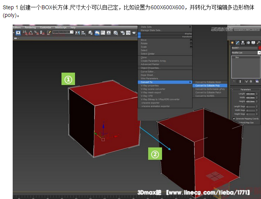Switch to the Utilities hammer tab

click(x=258, y=43)
